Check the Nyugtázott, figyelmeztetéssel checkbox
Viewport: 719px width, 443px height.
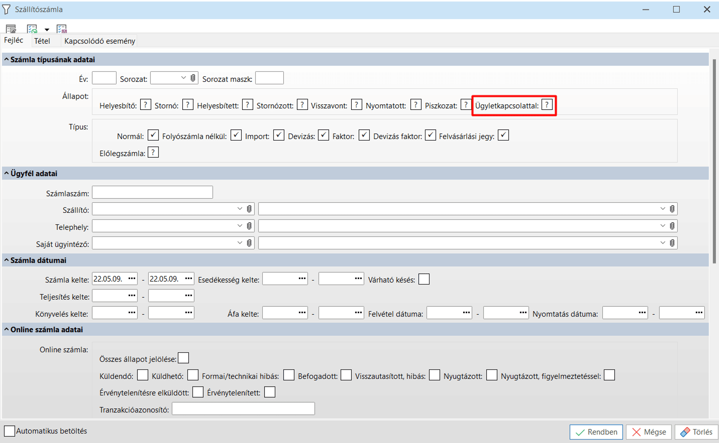pyautogui.click(x=609, y=375)
